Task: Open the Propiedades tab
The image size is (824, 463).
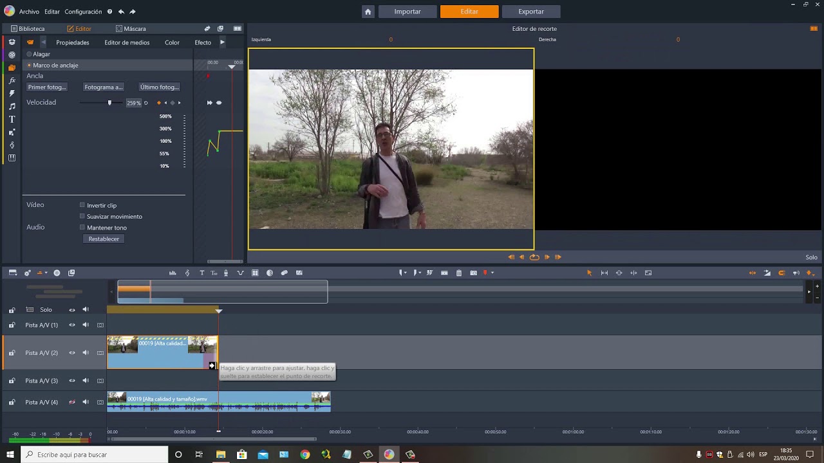Action: point(73,42)
